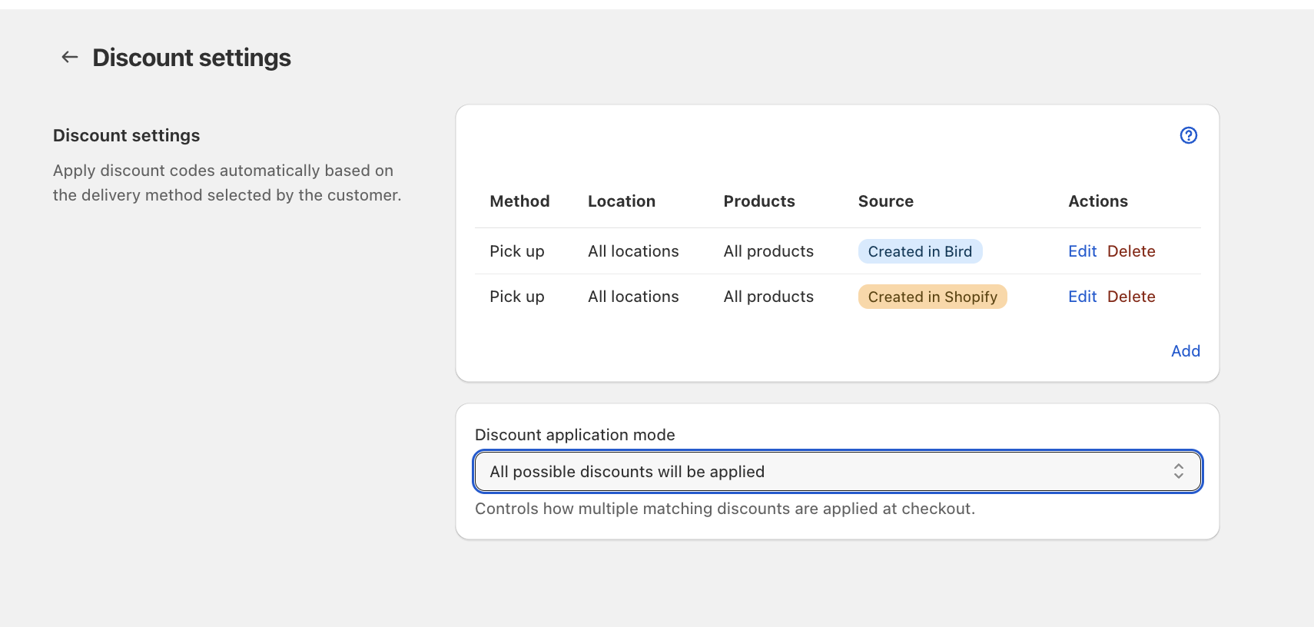Add a new discount setting

point(1185,351)
